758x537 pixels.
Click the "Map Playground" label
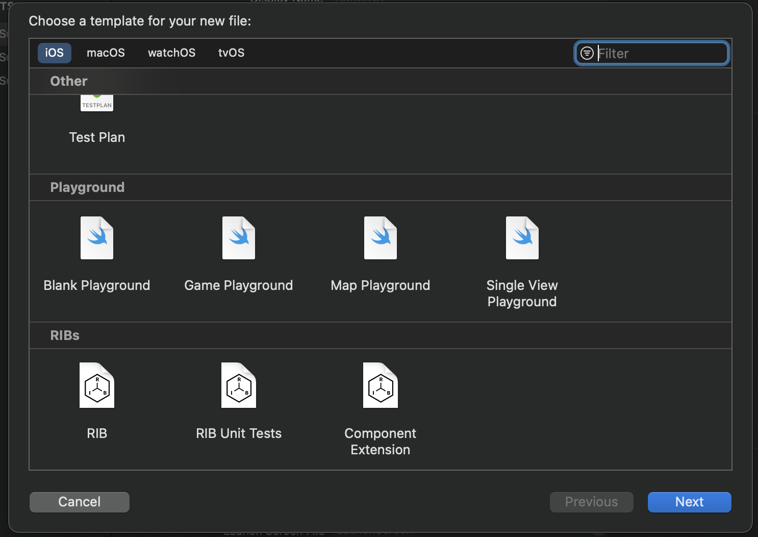(381, 285)
